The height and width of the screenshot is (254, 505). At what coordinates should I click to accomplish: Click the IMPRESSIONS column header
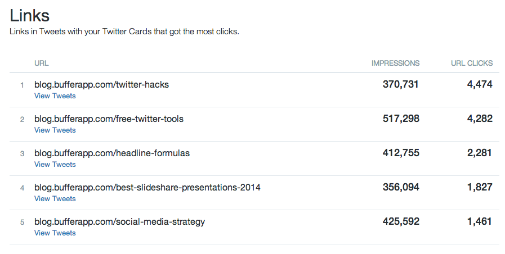click(395, 63)
